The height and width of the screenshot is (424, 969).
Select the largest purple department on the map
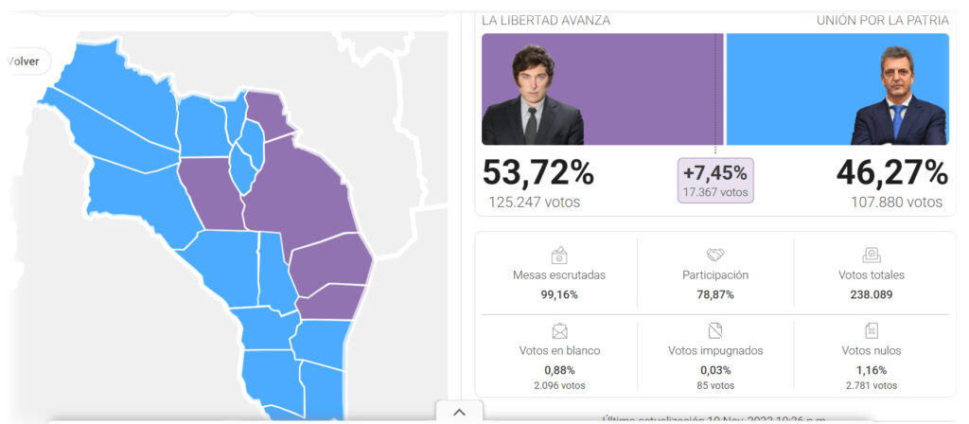pyautogui.click(x=301, y=197)
